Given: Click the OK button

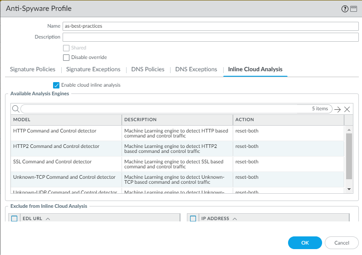Looking at the screenshot, I should [x=305, y=243].
